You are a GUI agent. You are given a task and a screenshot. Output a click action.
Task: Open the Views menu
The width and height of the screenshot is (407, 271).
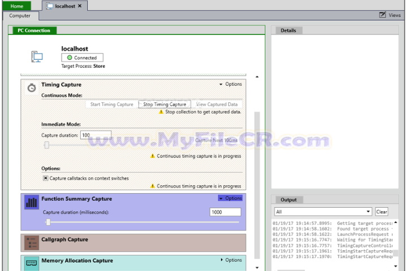[x=390, y=15]
